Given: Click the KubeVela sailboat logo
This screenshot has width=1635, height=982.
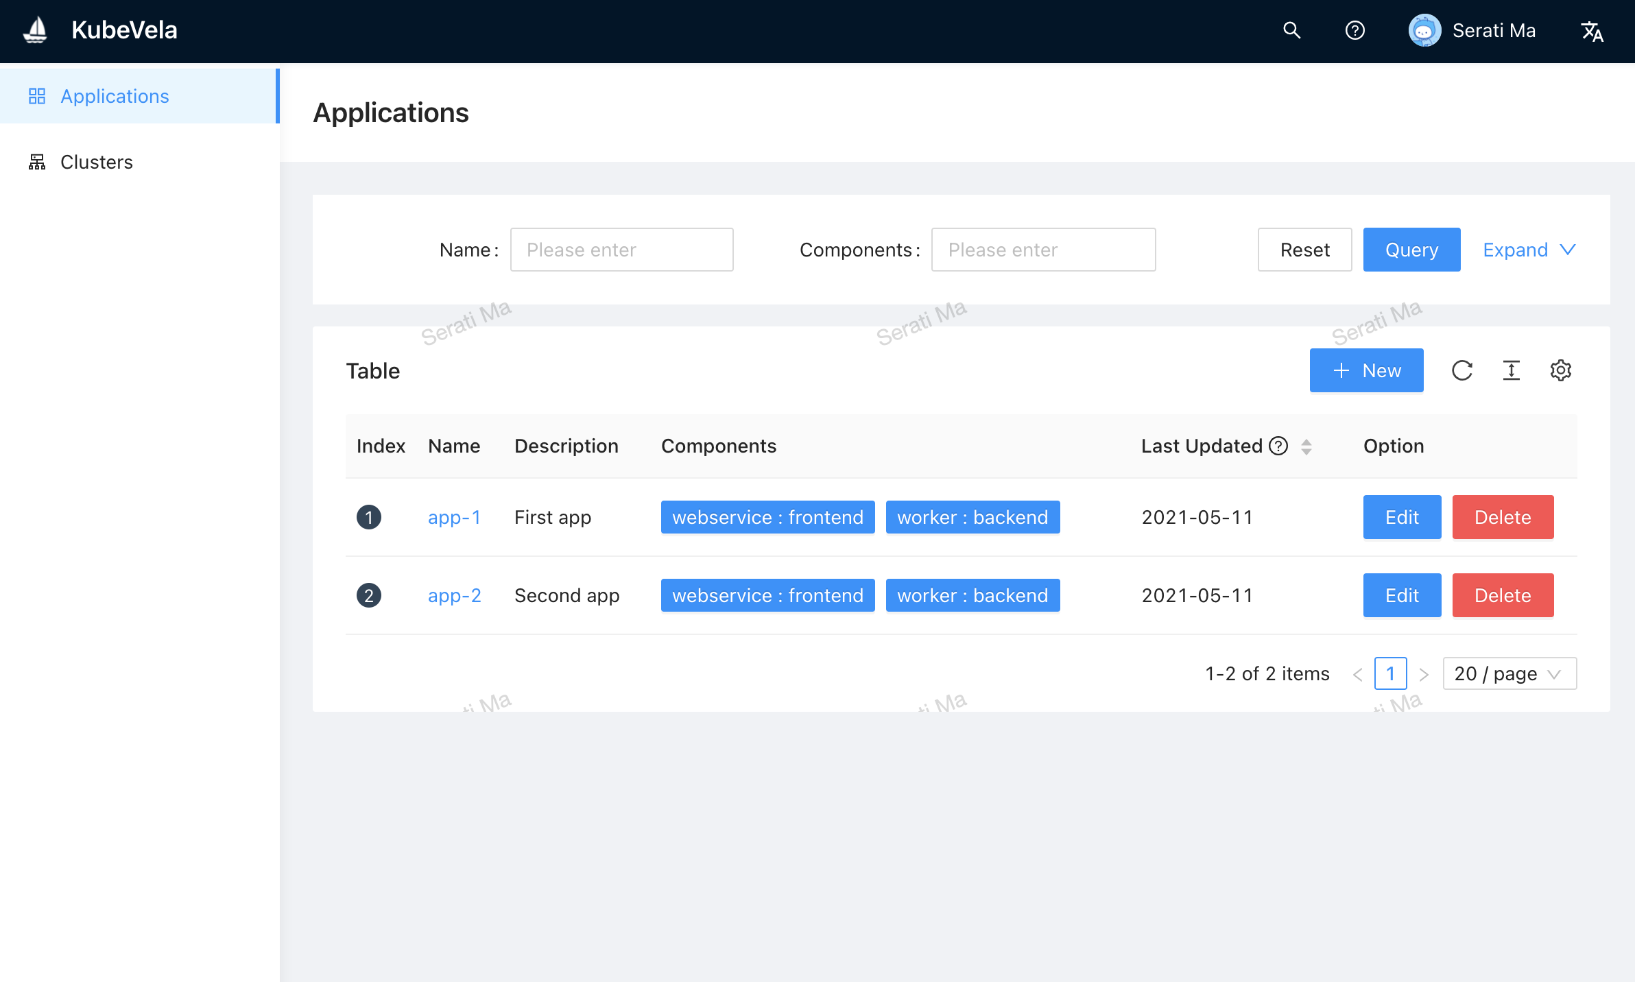Looking at the screenshot, I should [x=35, y=30].
